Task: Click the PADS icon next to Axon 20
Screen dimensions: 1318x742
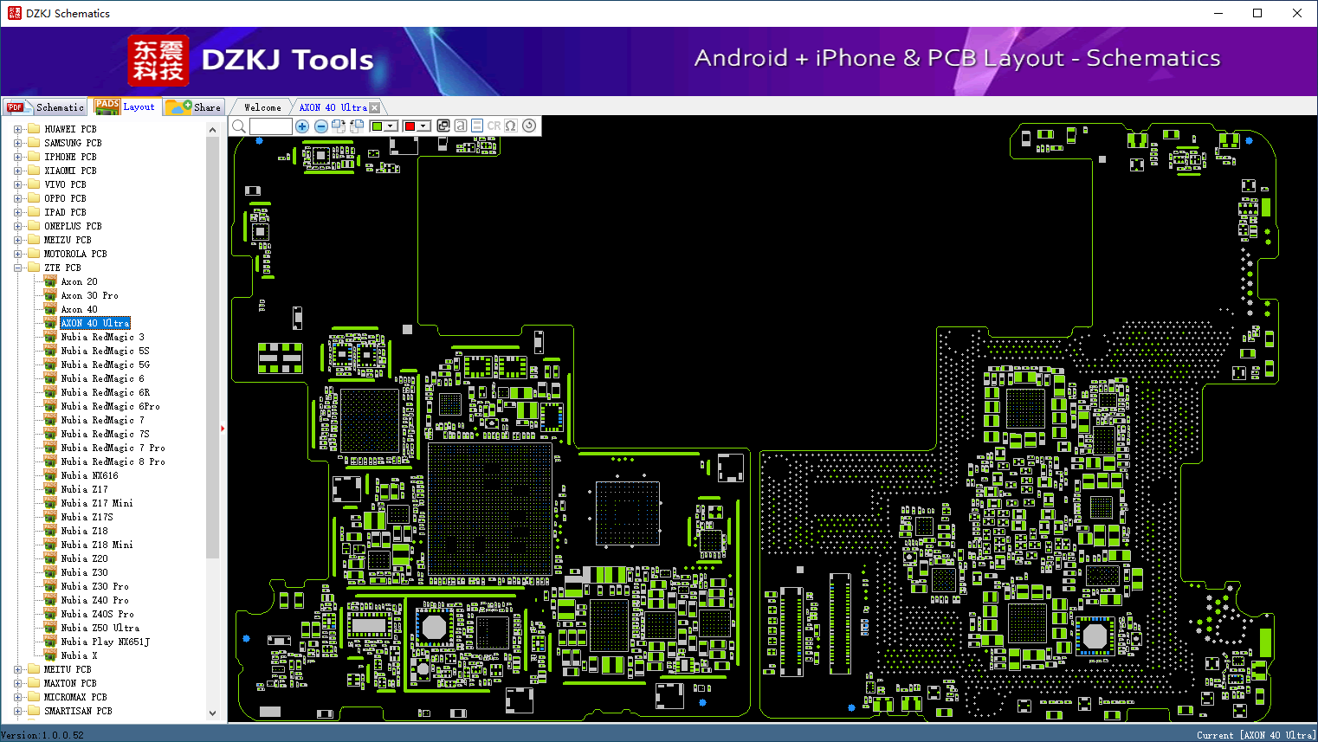Action: click(50, 281)
